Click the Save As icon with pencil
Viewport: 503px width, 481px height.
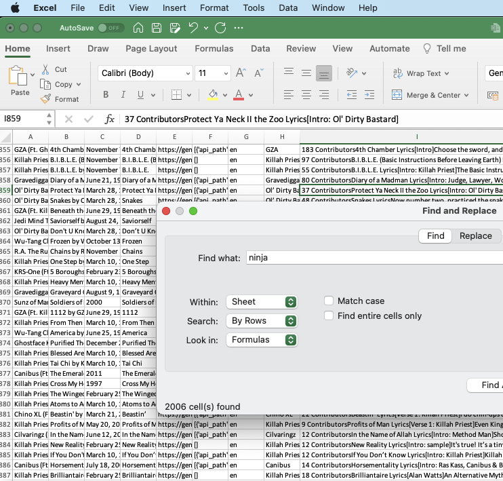175,28
